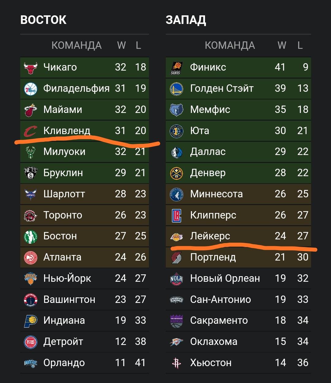Open the Clippers logo icon

(177, 215)
